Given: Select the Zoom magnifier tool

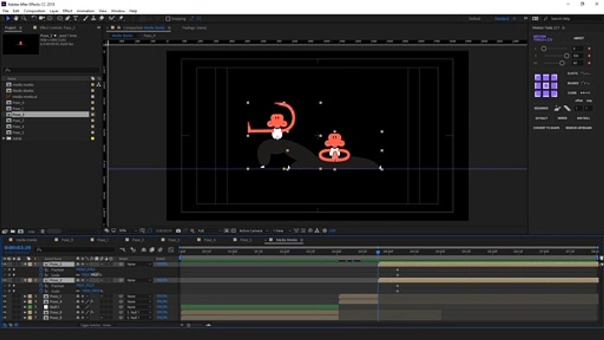Looking at the screenshot, I should point(24,18).
